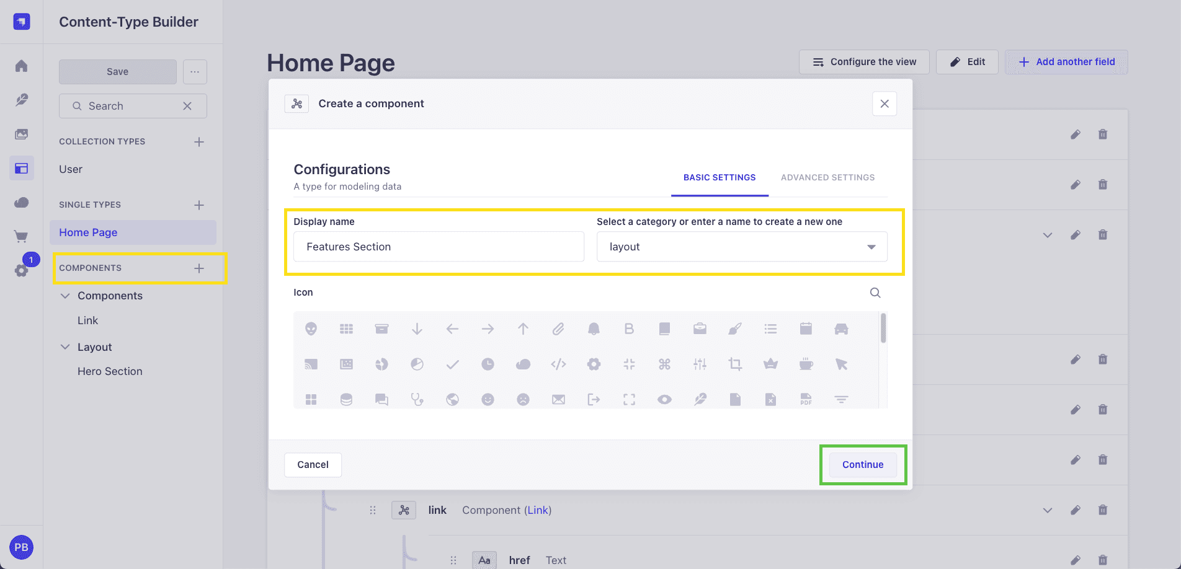This screenshot has width=1181, height=569.
Task: Open the layout category dropdown
Action: [x=742, y=247]
